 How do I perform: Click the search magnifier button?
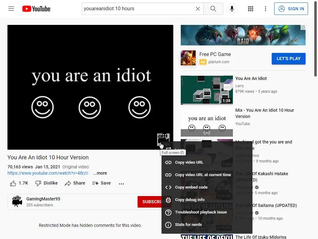click(213, 9)
